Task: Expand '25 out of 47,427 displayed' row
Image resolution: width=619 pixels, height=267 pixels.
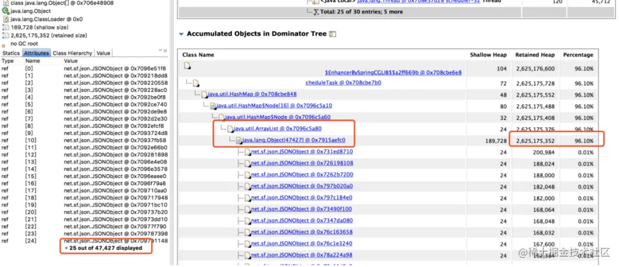Action: pos(66,248)
